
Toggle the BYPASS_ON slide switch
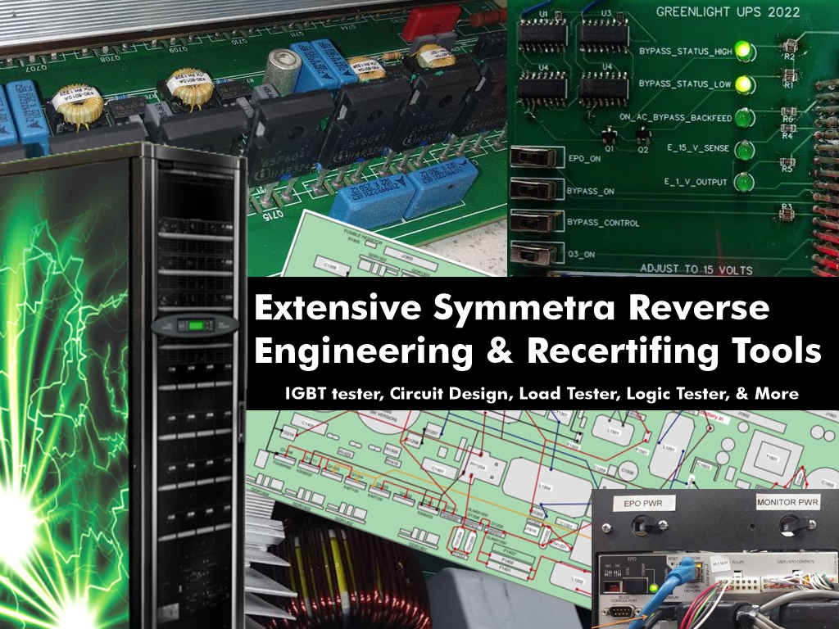[x=535, y=190]
